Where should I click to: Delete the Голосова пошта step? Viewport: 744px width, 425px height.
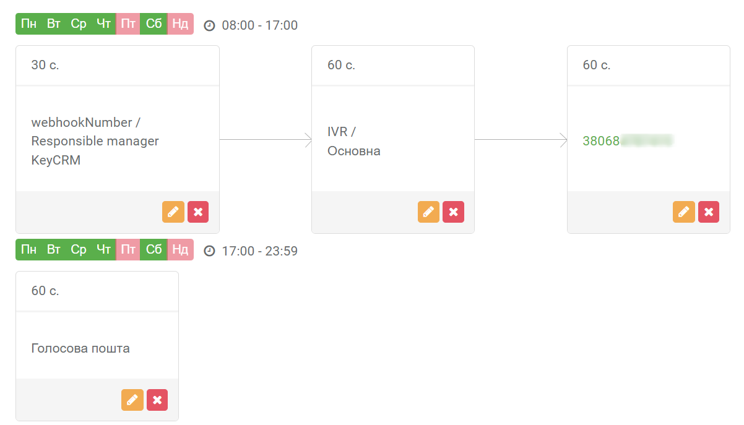(157, 400)
